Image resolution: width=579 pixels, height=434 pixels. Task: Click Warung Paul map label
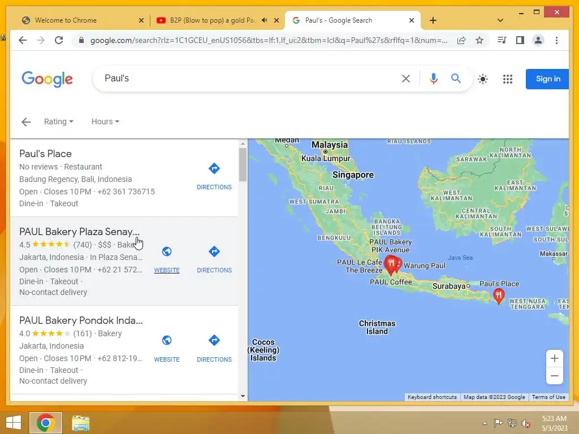click(425, 266)
